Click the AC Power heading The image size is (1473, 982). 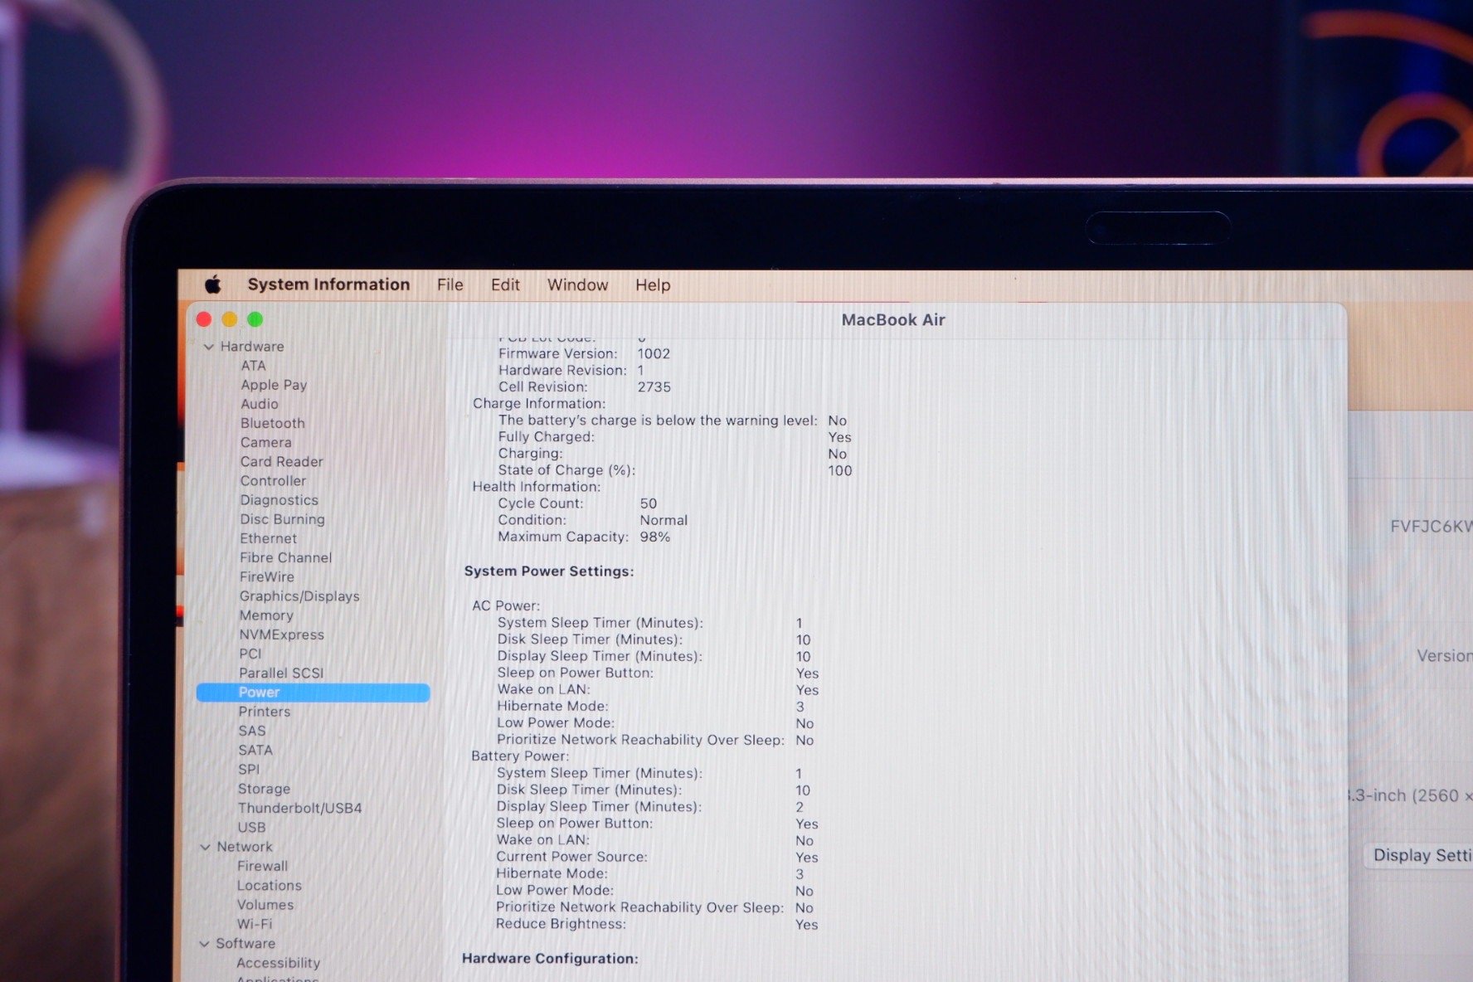click(506, 605)
